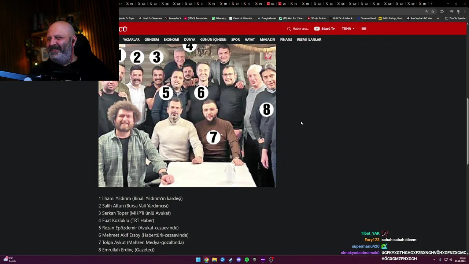This screenshot has height=264, width=469.
Task: Expand the bookmarks overflow chevron
Action: [437, 18]
